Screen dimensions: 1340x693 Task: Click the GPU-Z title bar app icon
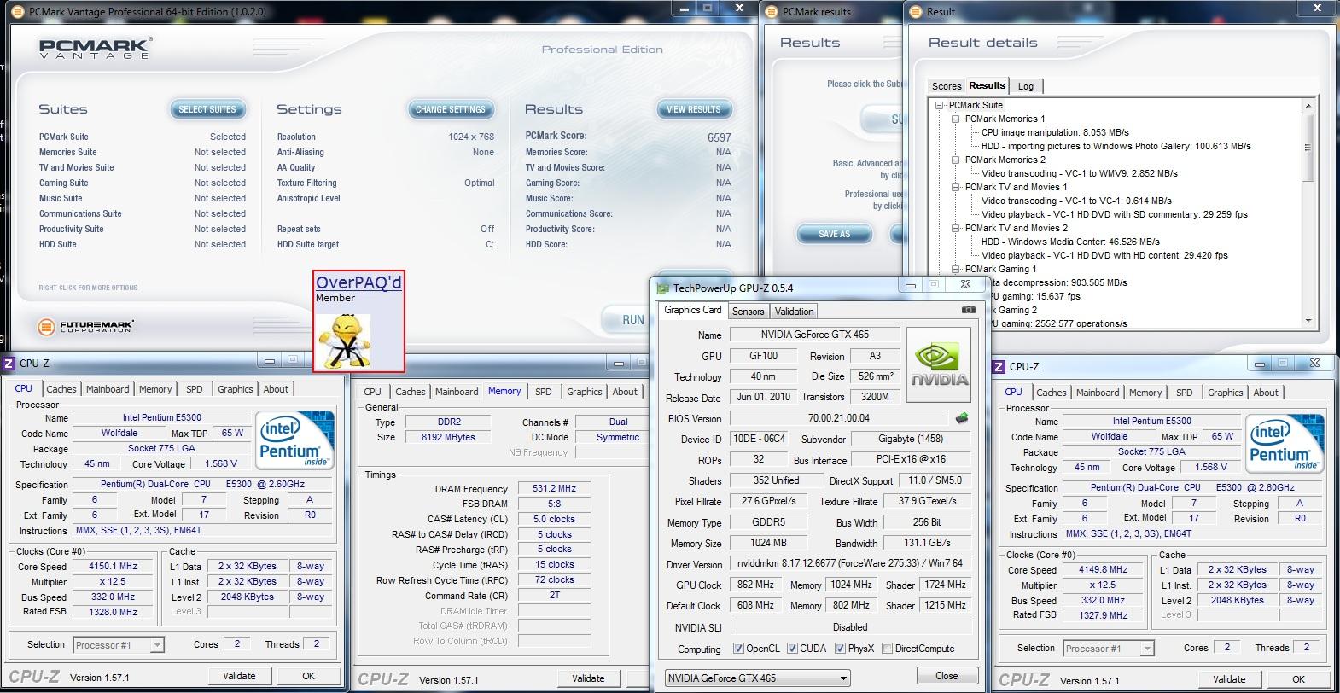coord(663,288)
